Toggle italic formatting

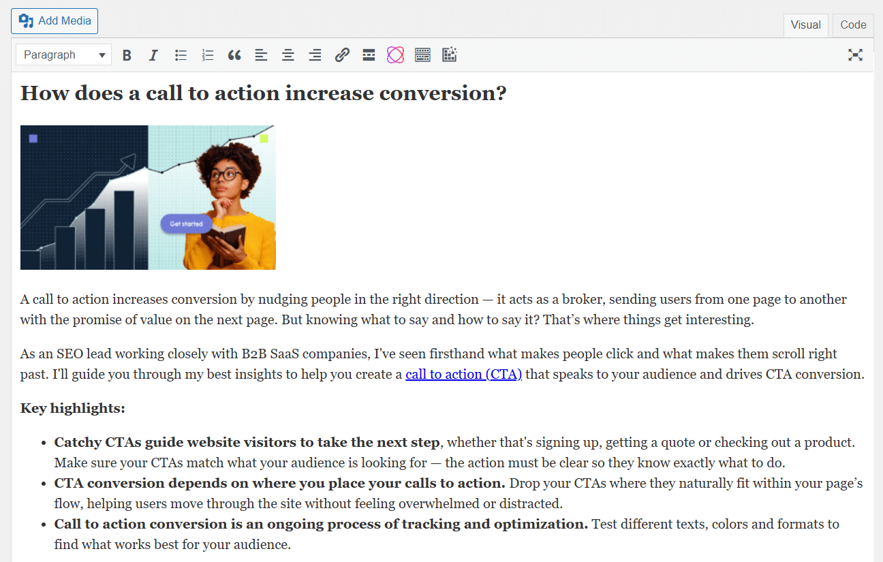153,55
